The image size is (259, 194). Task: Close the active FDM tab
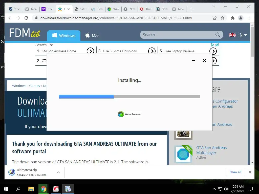tap(69, 9)
